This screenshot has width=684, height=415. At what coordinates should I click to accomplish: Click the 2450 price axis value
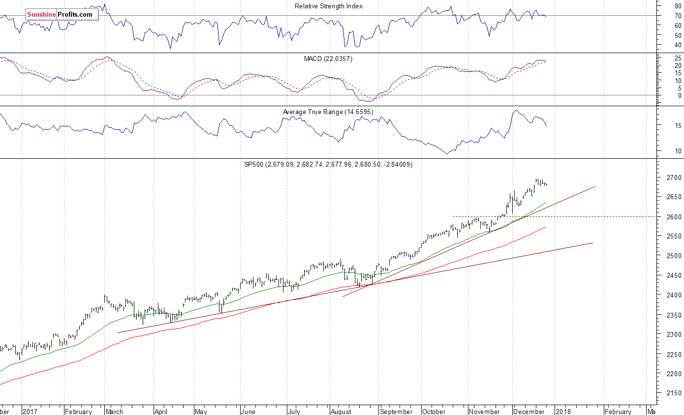tap(674, 276)
